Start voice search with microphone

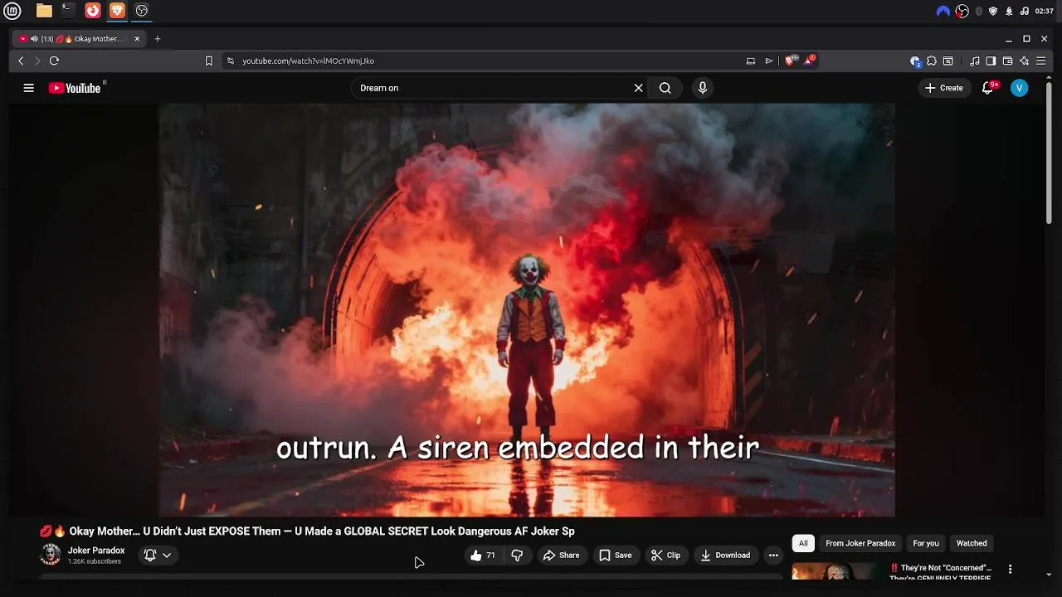click(x=703, y=88)
